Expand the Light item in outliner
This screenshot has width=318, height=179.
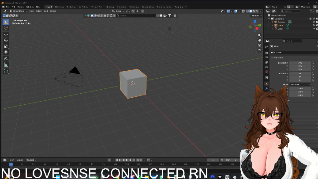click(273, 29)
